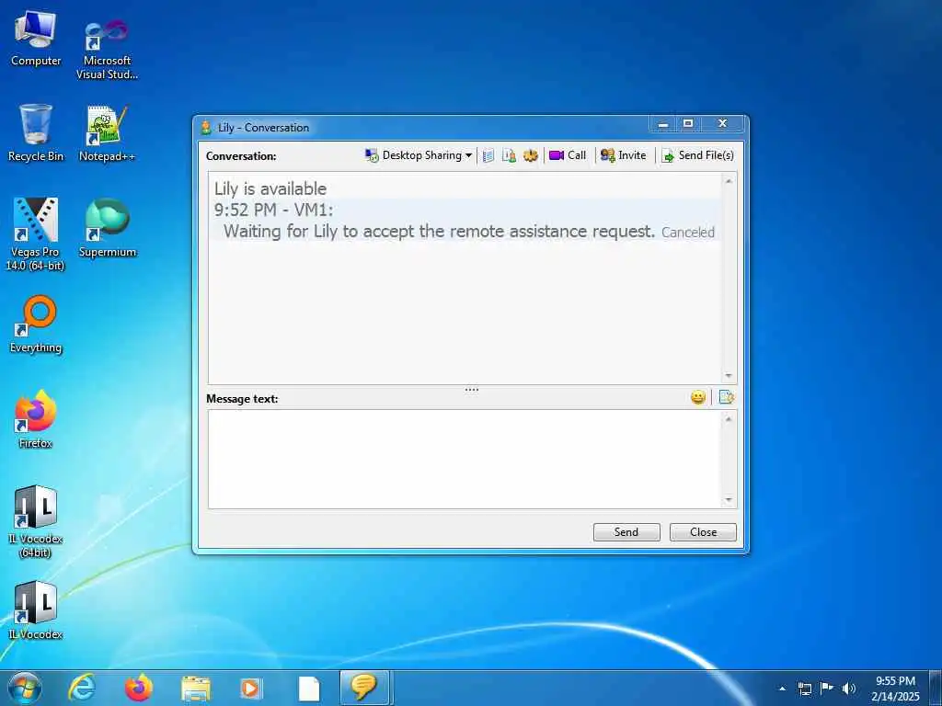Viewport: 942px width, 706px height.
Task: Select the Computer desktop icon
Action: pos(36,39)
